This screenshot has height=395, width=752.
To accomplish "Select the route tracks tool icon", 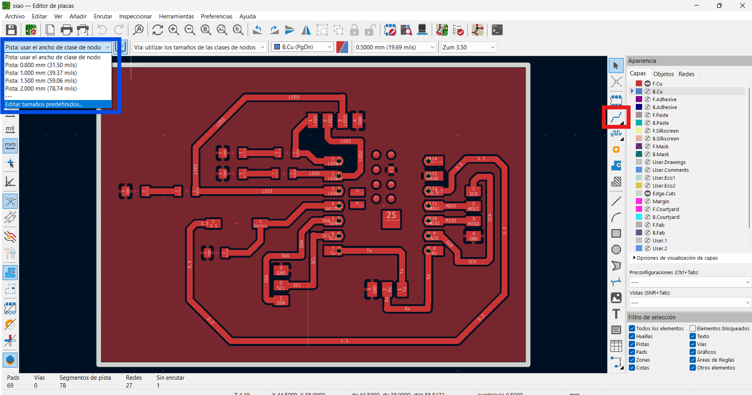I will coord(616,117).
